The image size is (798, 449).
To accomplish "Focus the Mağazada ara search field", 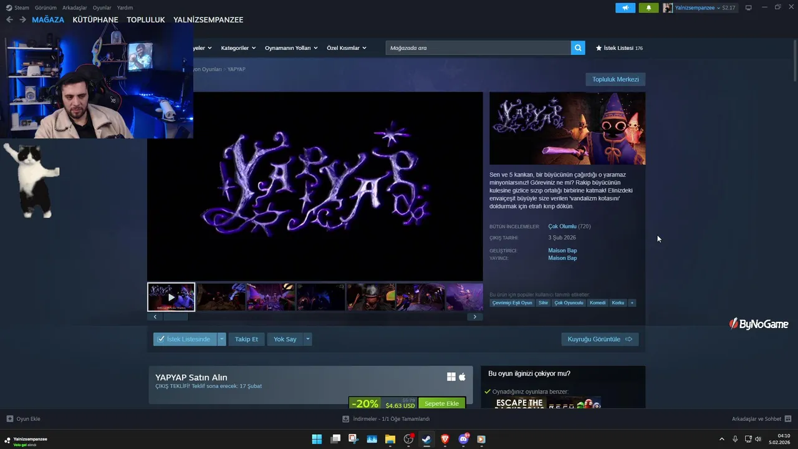I will (478, 48).
